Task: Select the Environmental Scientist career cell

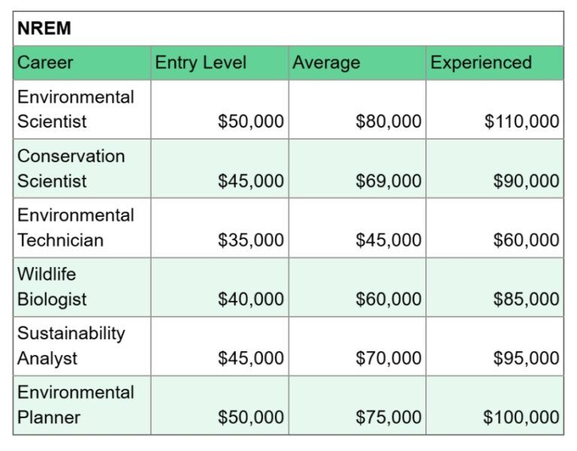Action: tap(81, 110)
